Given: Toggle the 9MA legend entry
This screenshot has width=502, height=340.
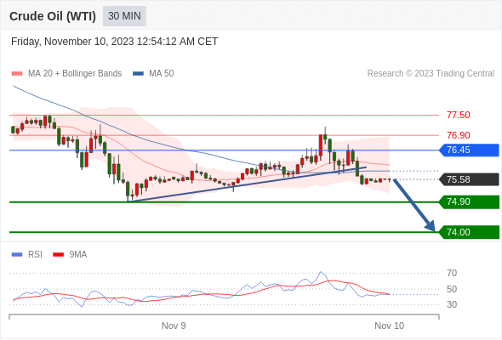Looking at the screenshot, I should point(70,255).
